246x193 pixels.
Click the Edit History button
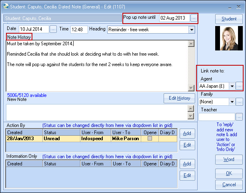pyautogui.click(x=178, y=98)
